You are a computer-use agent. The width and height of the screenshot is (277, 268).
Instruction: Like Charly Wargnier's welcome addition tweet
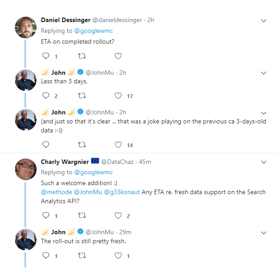118,216
